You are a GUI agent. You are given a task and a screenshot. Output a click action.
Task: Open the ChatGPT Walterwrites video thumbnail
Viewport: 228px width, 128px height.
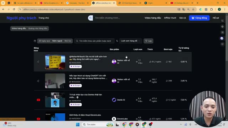point(55,81)
